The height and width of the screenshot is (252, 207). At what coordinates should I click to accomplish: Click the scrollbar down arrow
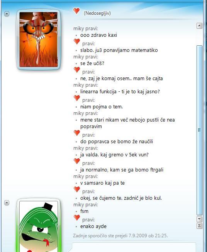tap(199, 219)
